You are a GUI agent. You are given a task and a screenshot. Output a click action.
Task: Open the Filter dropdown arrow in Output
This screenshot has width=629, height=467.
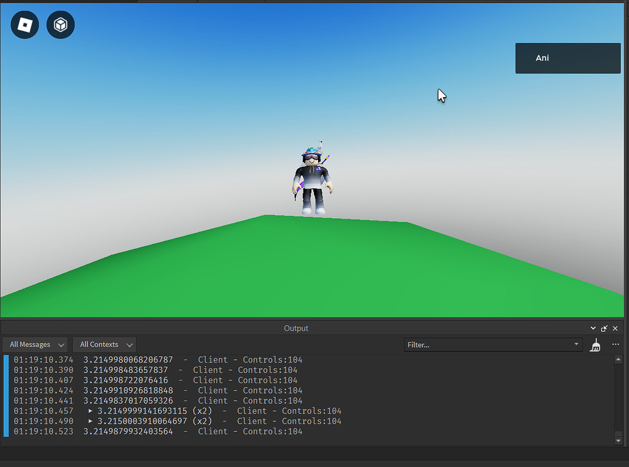coord(575,345)
